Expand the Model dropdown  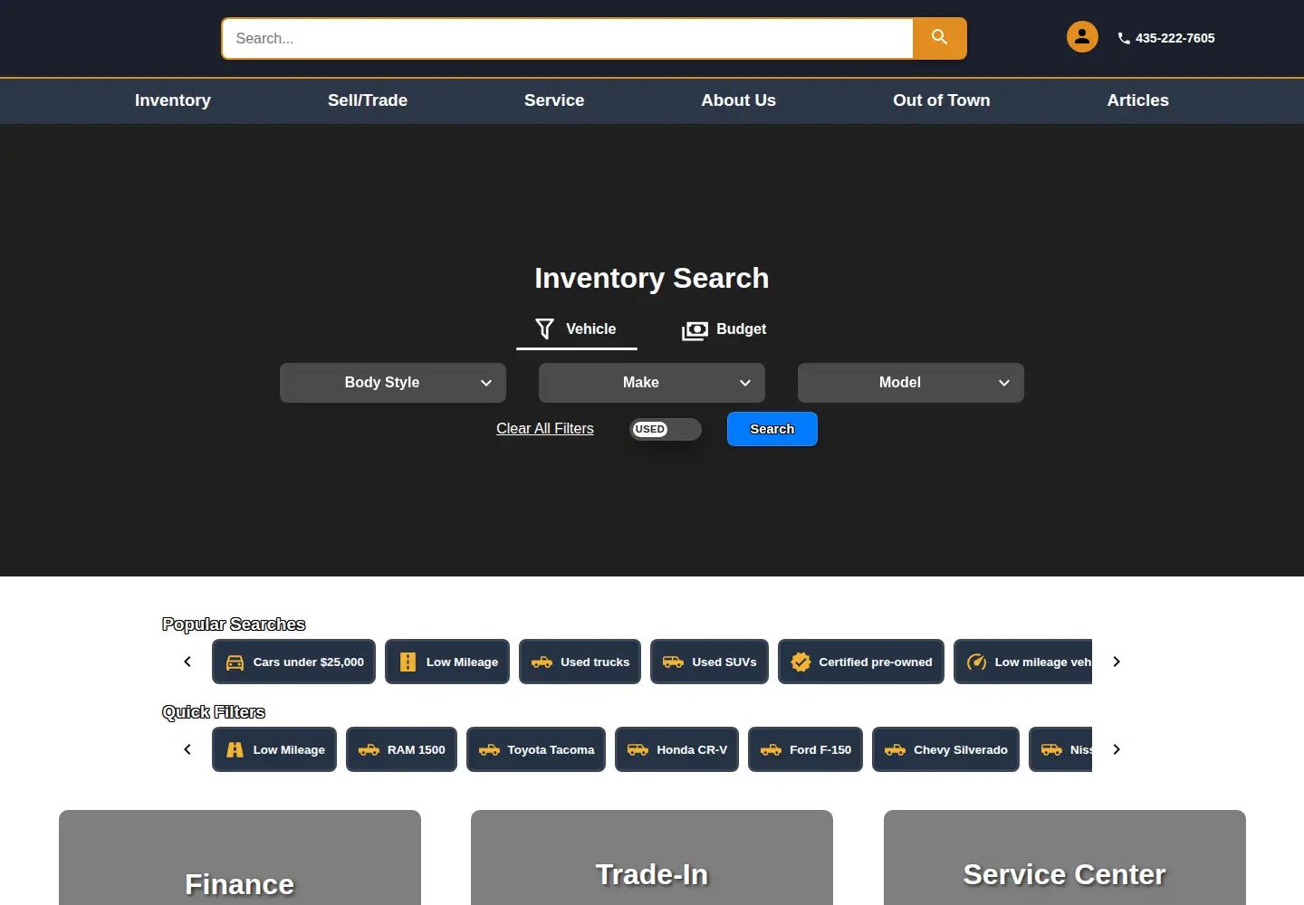point(911,383)
